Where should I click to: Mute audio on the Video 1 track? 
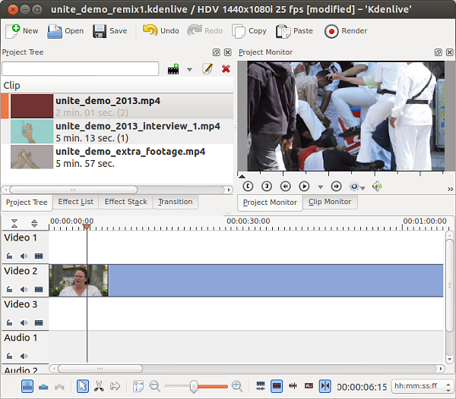(24, 256)
